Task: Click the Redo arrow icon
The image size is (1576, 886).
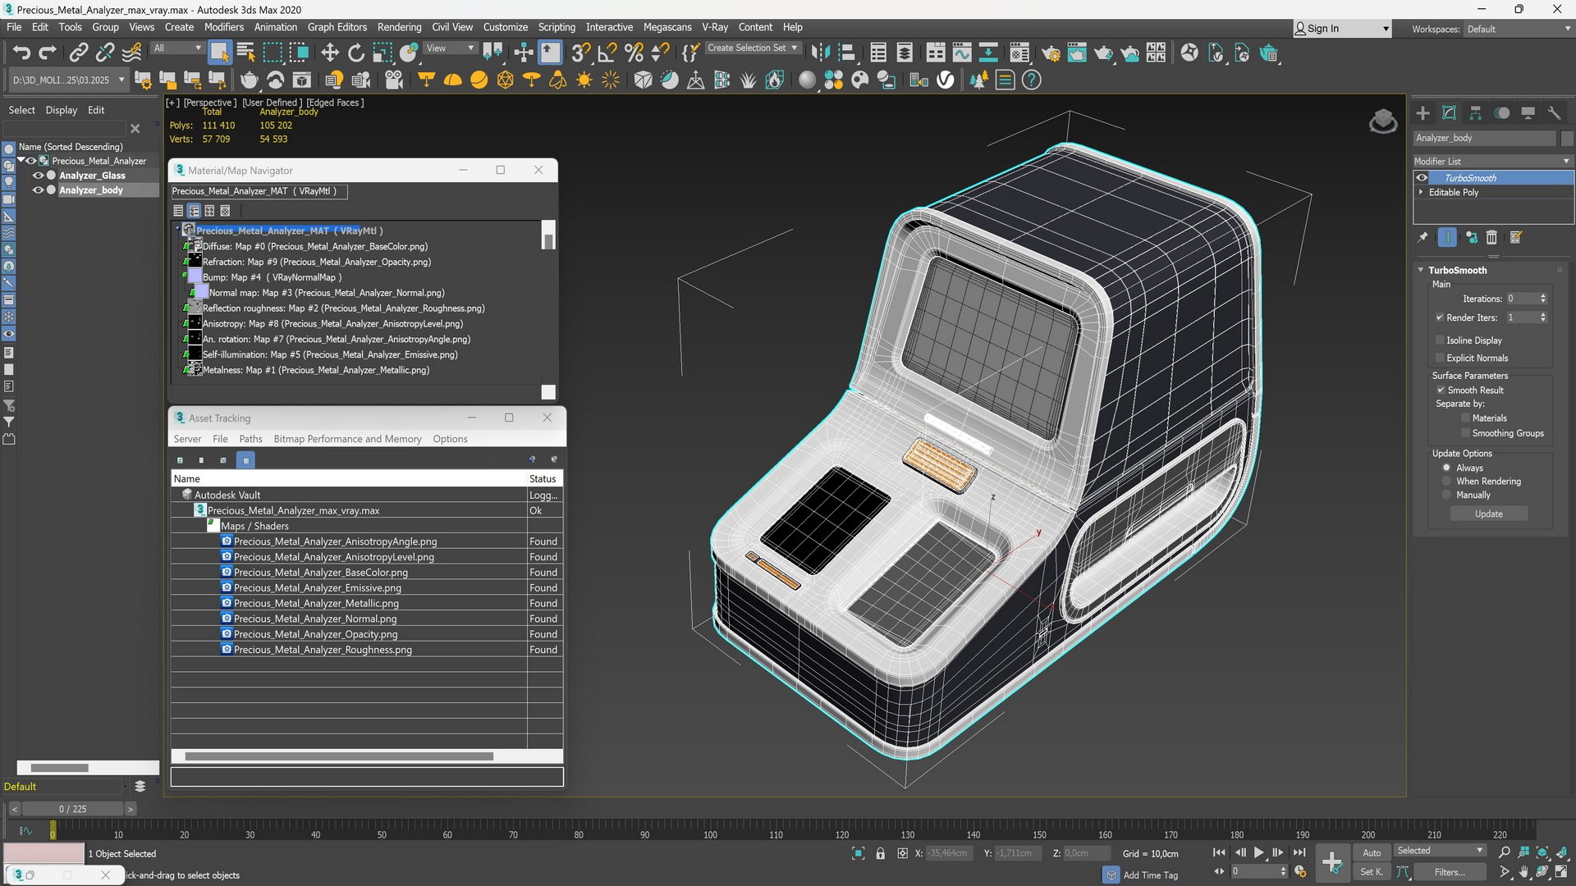Action: [48, 53]
